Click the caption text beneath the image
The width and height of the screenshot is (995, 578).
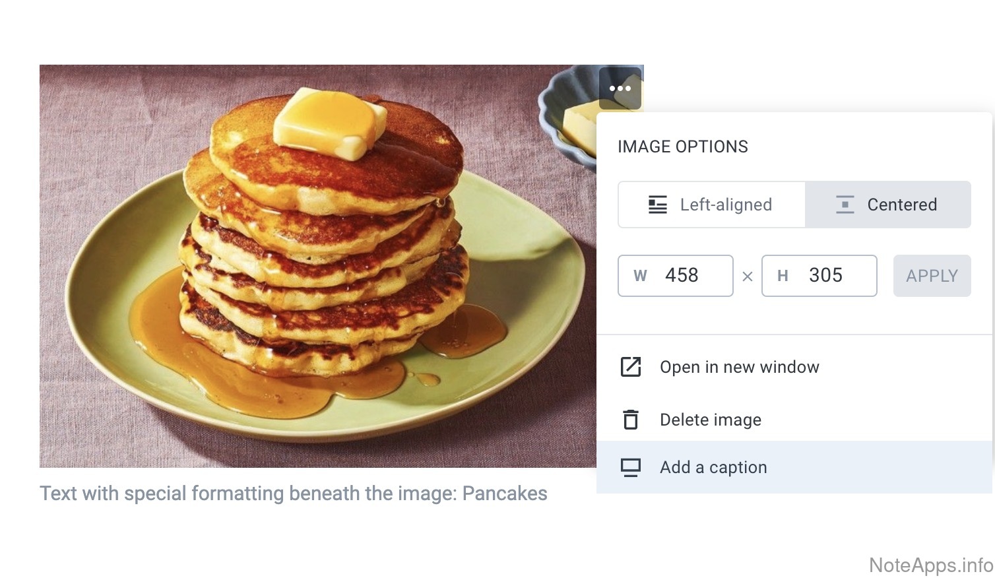point(293,494)
